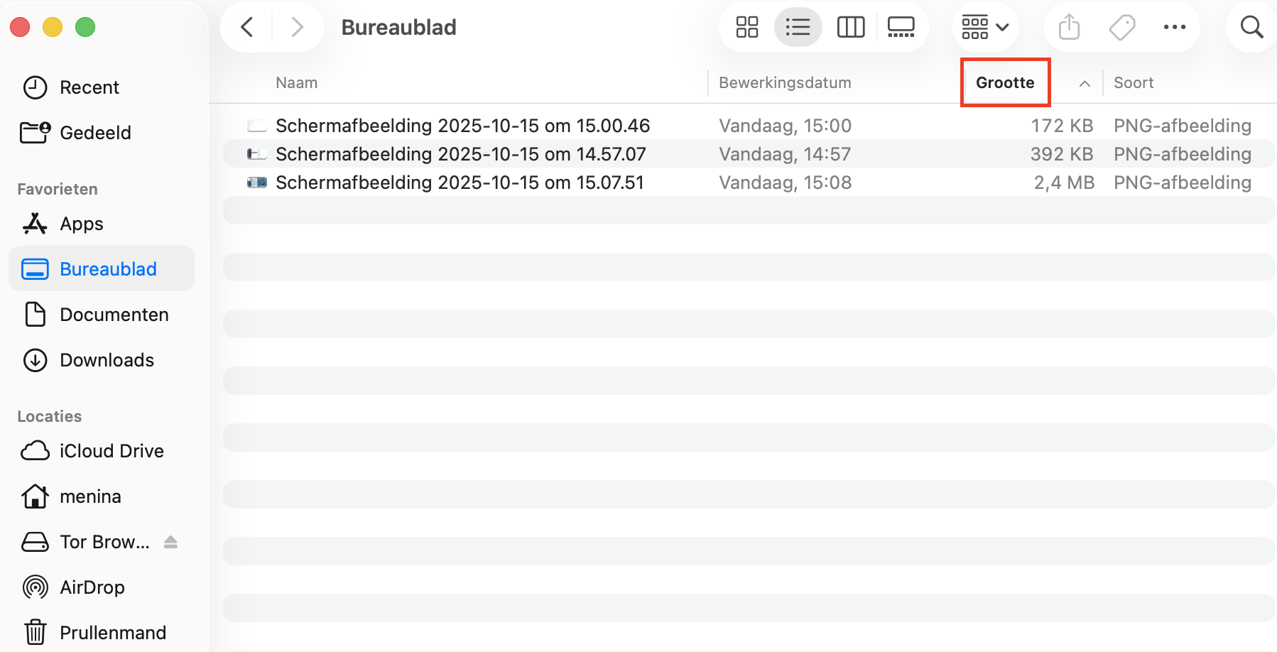Viewport: 1277px width, 652px height.
Task: Eject the Tor Browser volume
Action: [x=170, y=541]
